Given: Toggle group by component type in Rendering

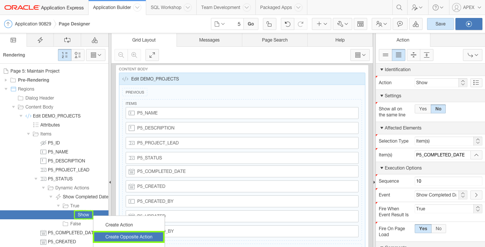Looking at the screenshot, I should (78, 55).
